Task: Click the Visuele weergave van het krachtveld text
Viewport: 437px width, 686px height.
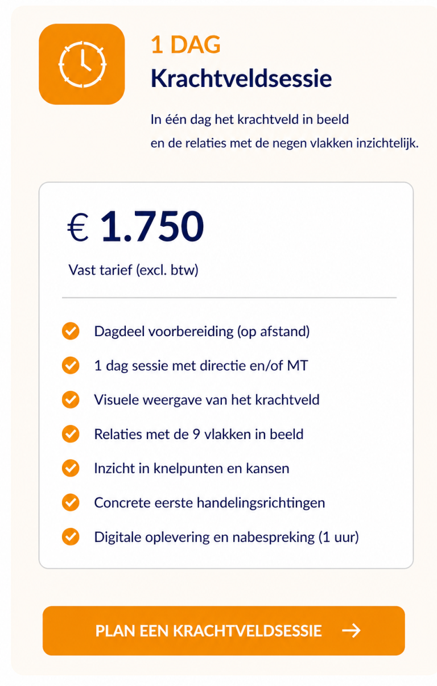Action: coord(207,400)
